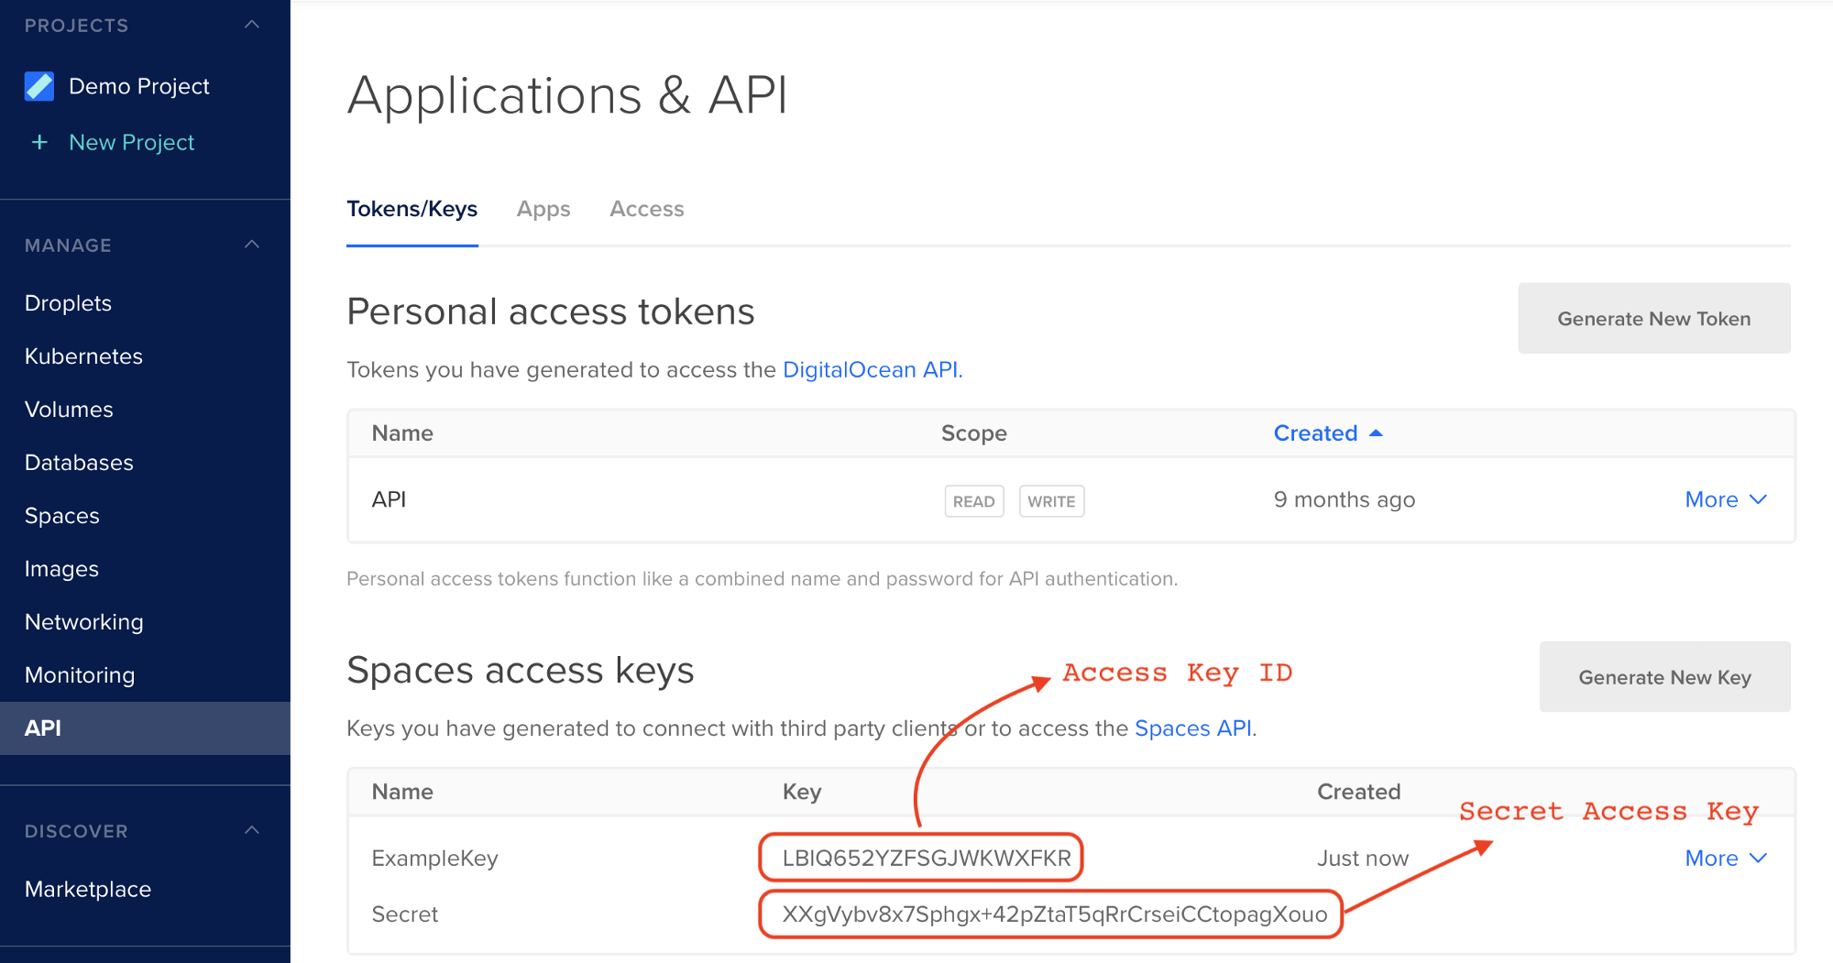Follow the DigitalOcean API link
1833x963 pixels.
tap(870, 370)
